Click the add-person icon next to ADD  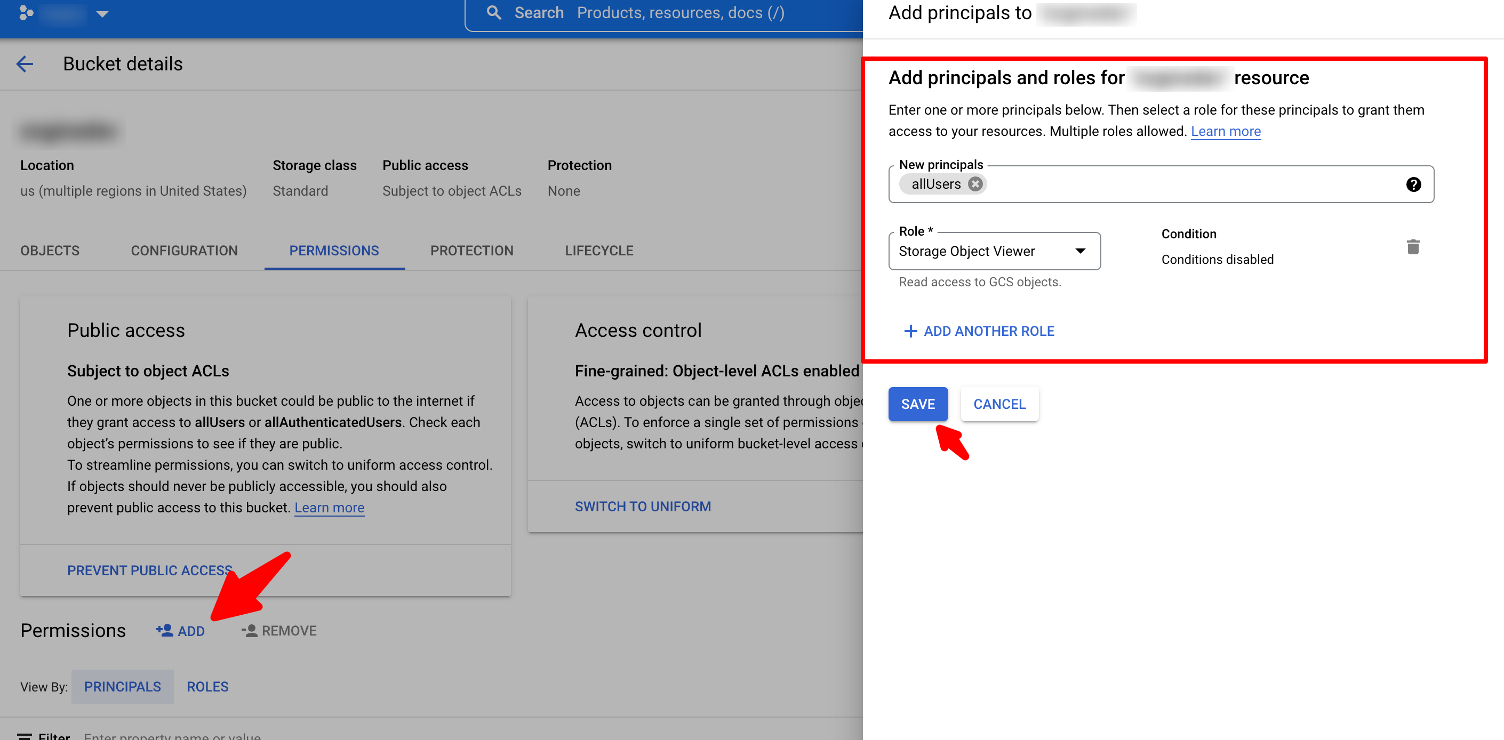[x=165, y=630]
